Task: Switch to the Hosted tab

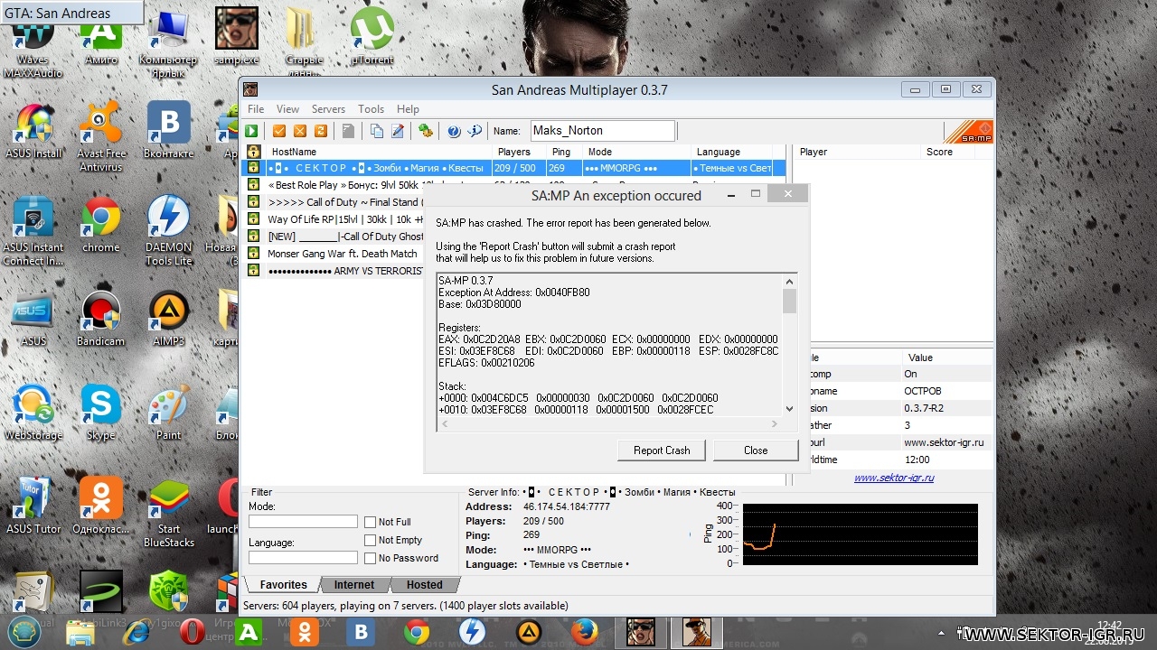Action: point(424,585)
